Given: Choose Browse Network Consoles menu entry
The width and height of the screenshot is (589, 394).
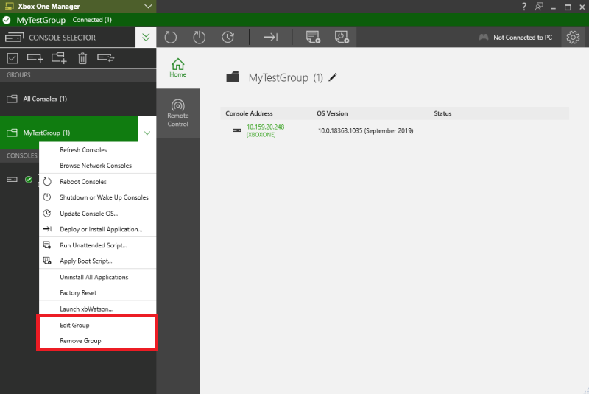Looking at the screenshot, I should [97, 166].
